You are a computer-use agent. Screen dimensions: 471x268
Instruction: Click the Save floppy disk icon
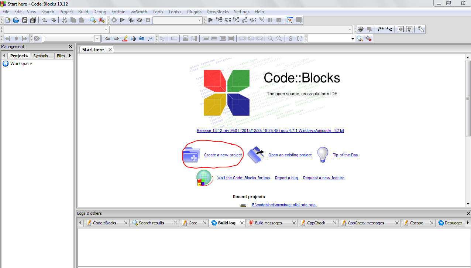(25, 20)
